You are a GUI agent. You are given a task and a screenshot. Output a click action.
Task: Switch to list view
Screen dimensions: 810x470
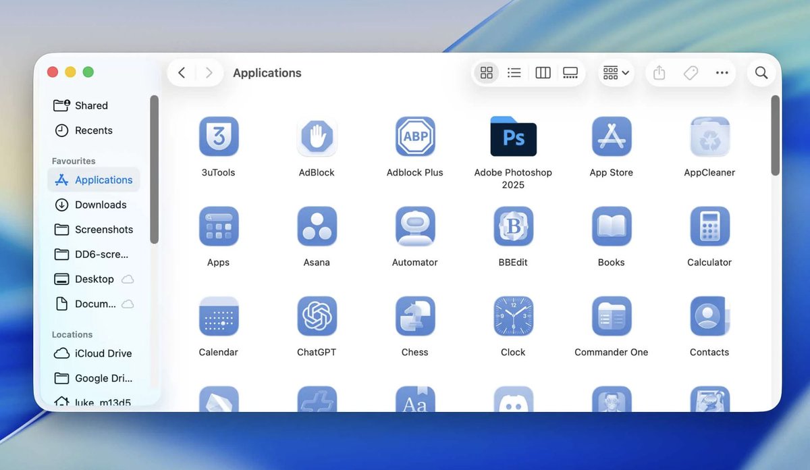[x=514, y=72]
